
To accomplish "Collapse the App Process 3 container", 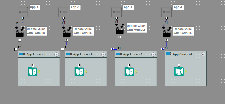I will click(x=153, y=55).
